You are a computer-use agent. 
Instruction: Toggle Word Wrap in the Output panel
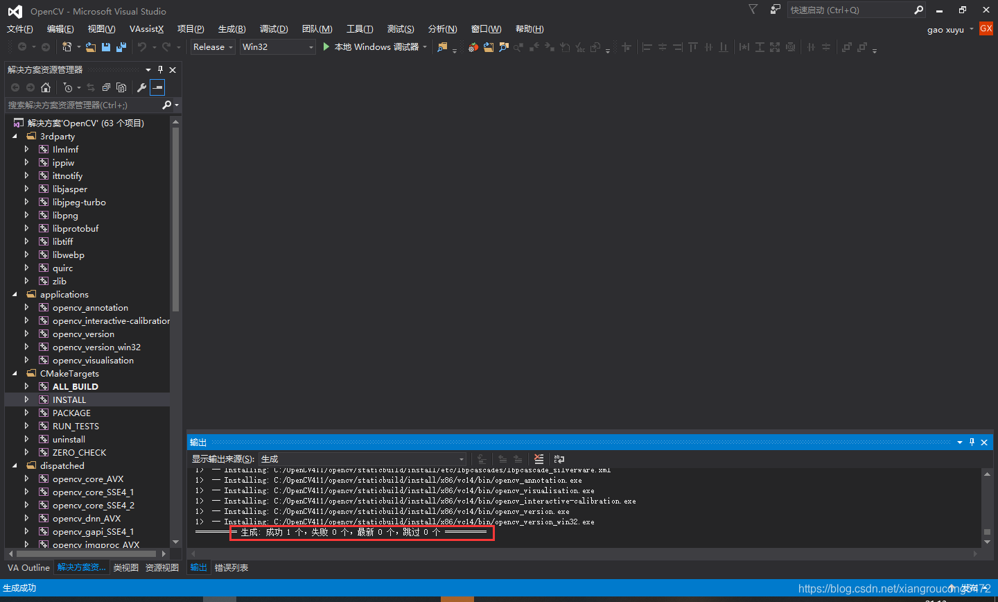559,458
